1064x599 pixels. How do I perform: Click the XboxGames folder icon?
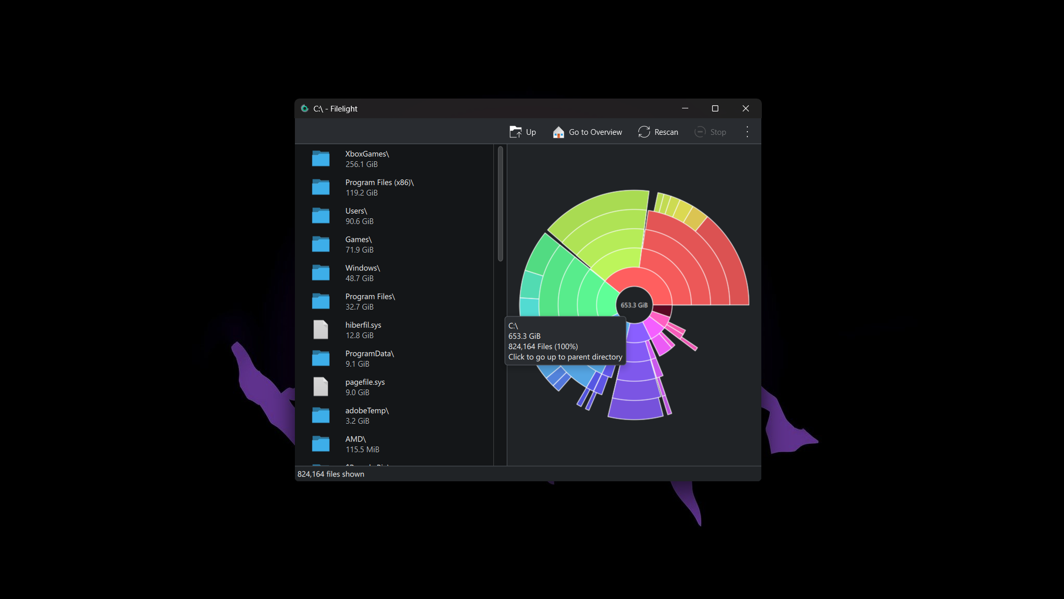[321, 159]
